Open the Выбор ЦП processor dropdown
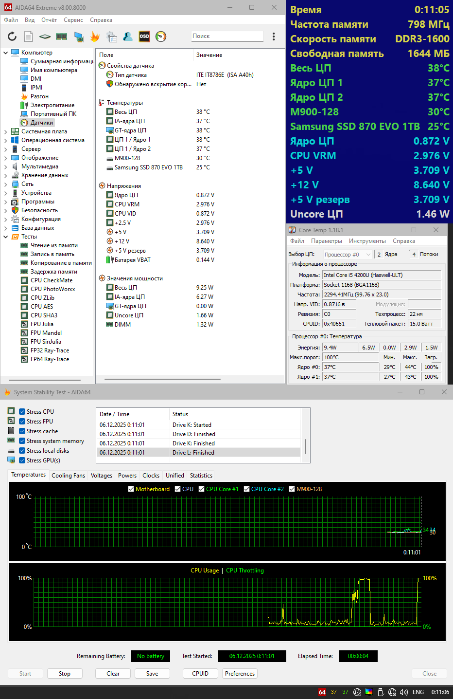The width and height of the screenshot is (453, 699). click(348, 255)
